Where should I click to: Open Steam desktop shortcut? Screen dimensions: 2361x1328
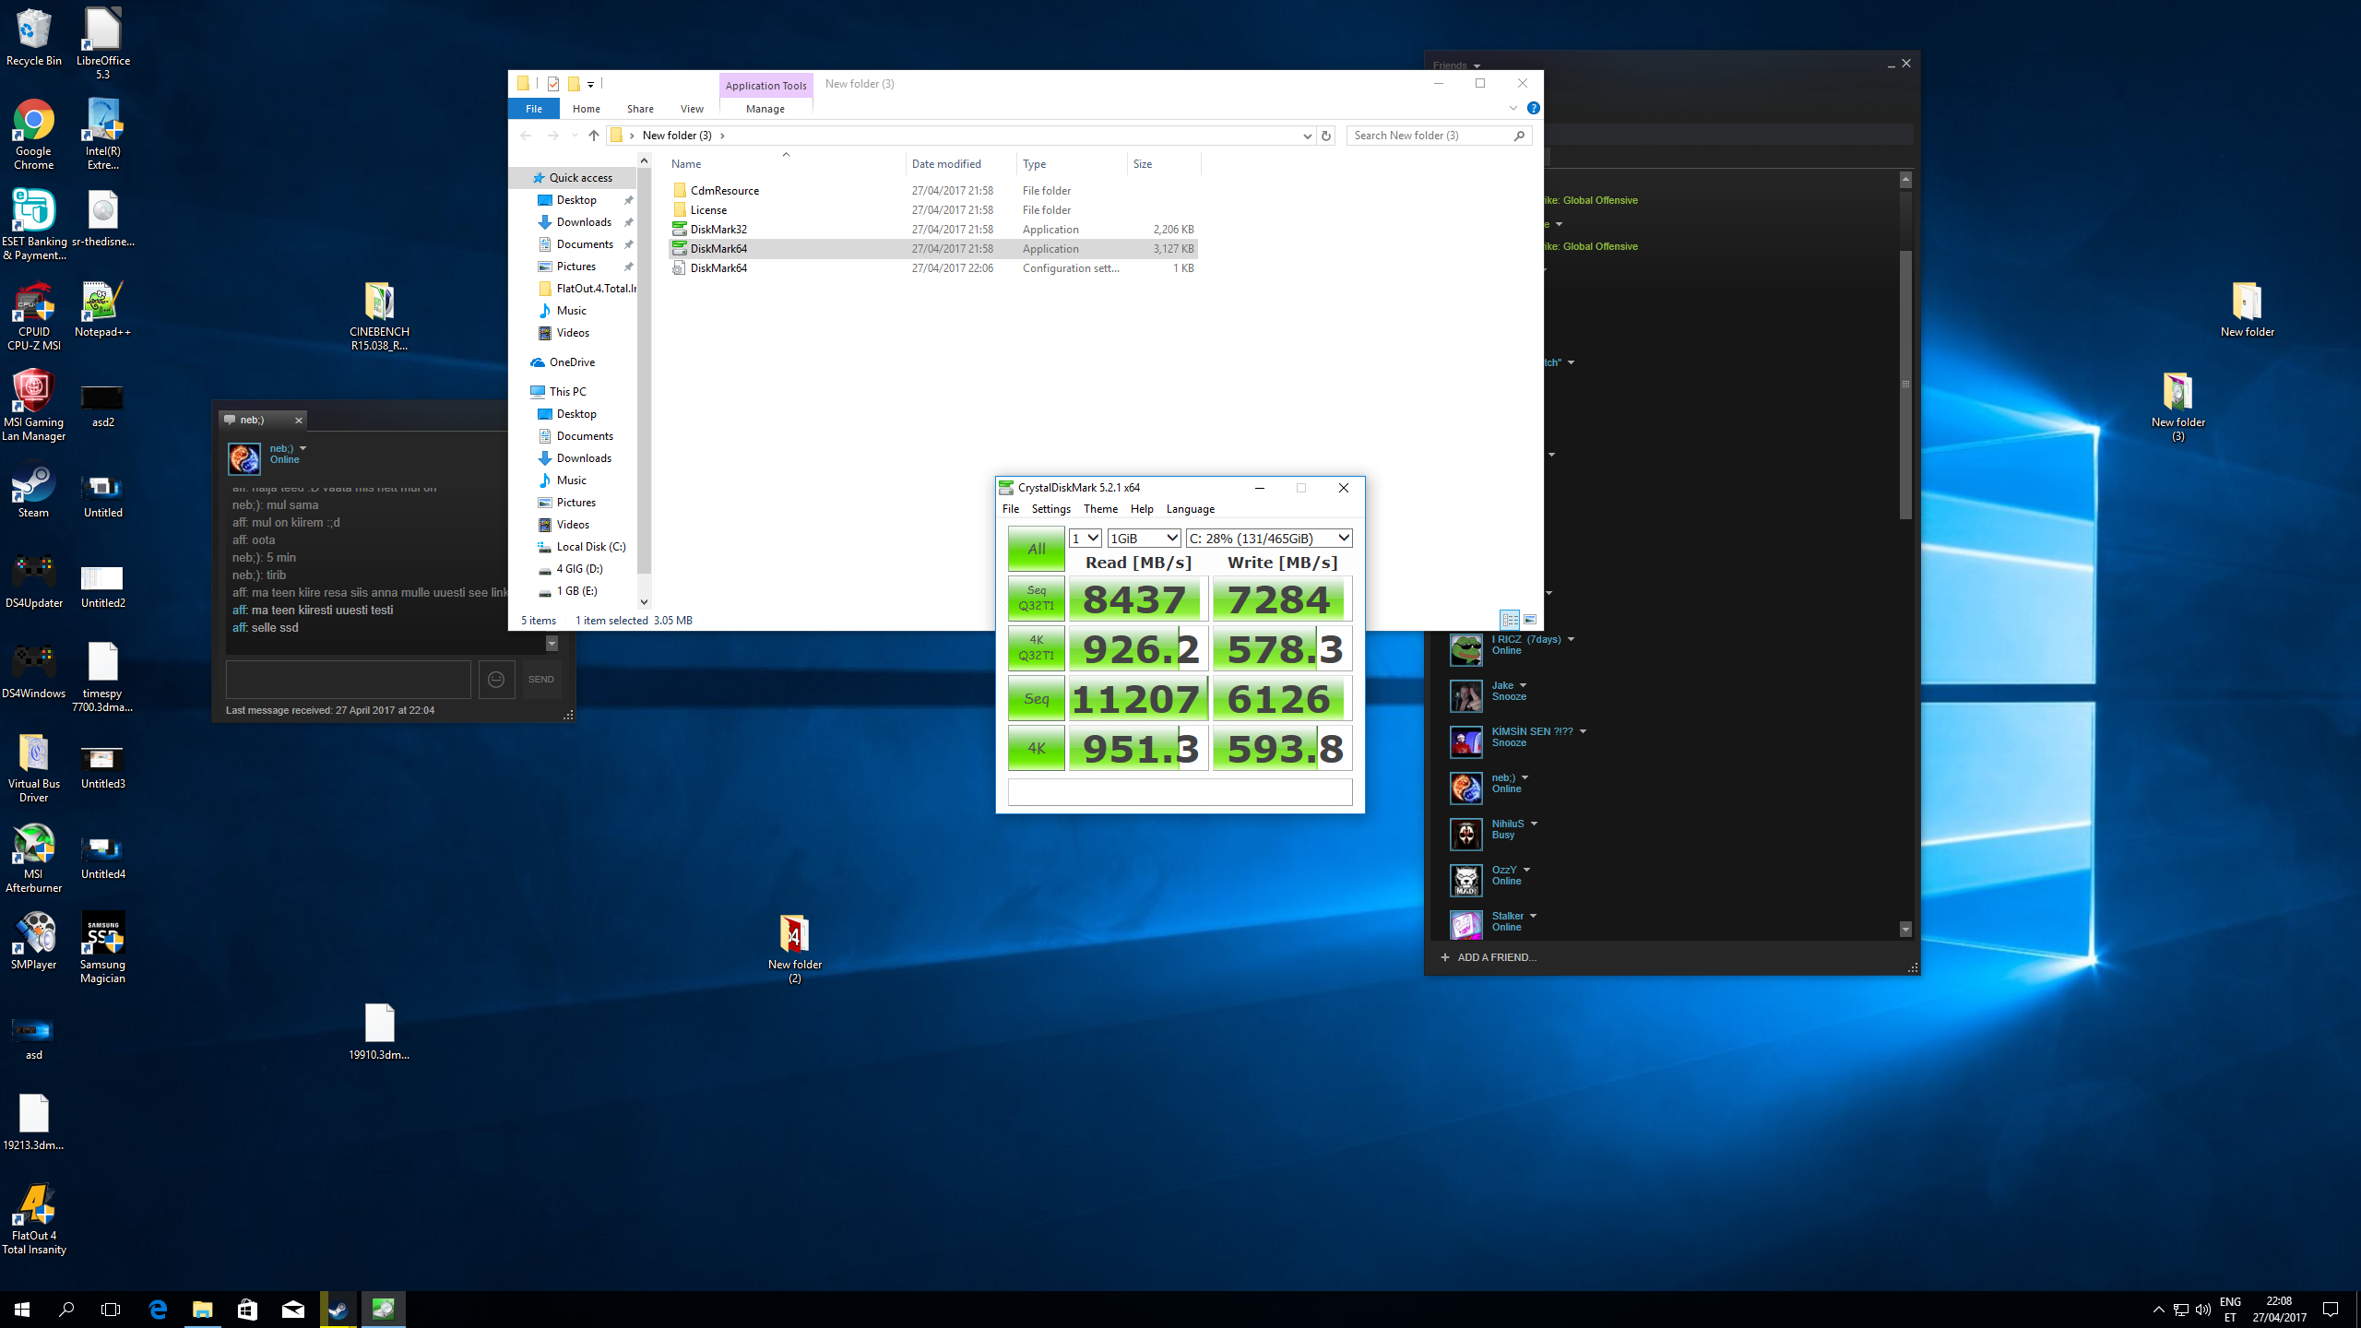point(34,490)
